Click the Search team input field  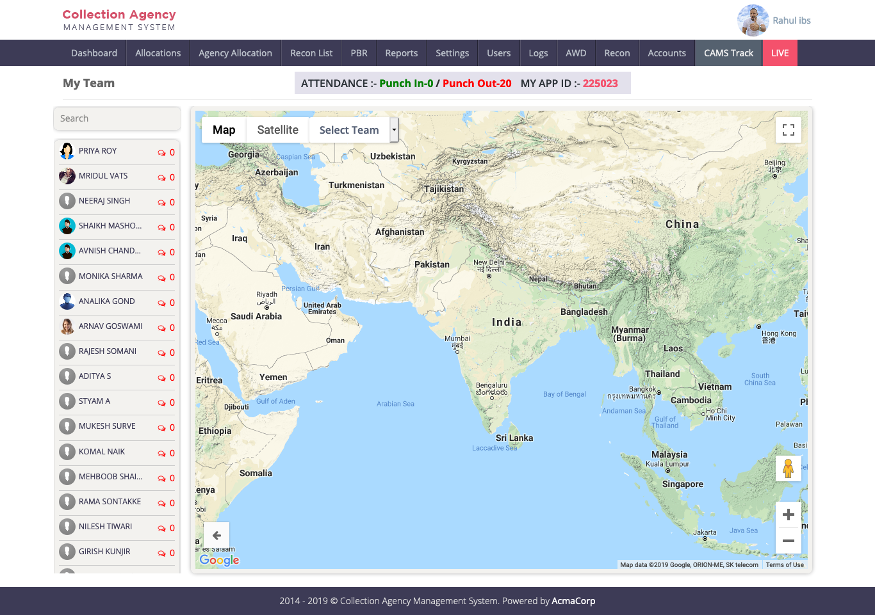(117, 118)
